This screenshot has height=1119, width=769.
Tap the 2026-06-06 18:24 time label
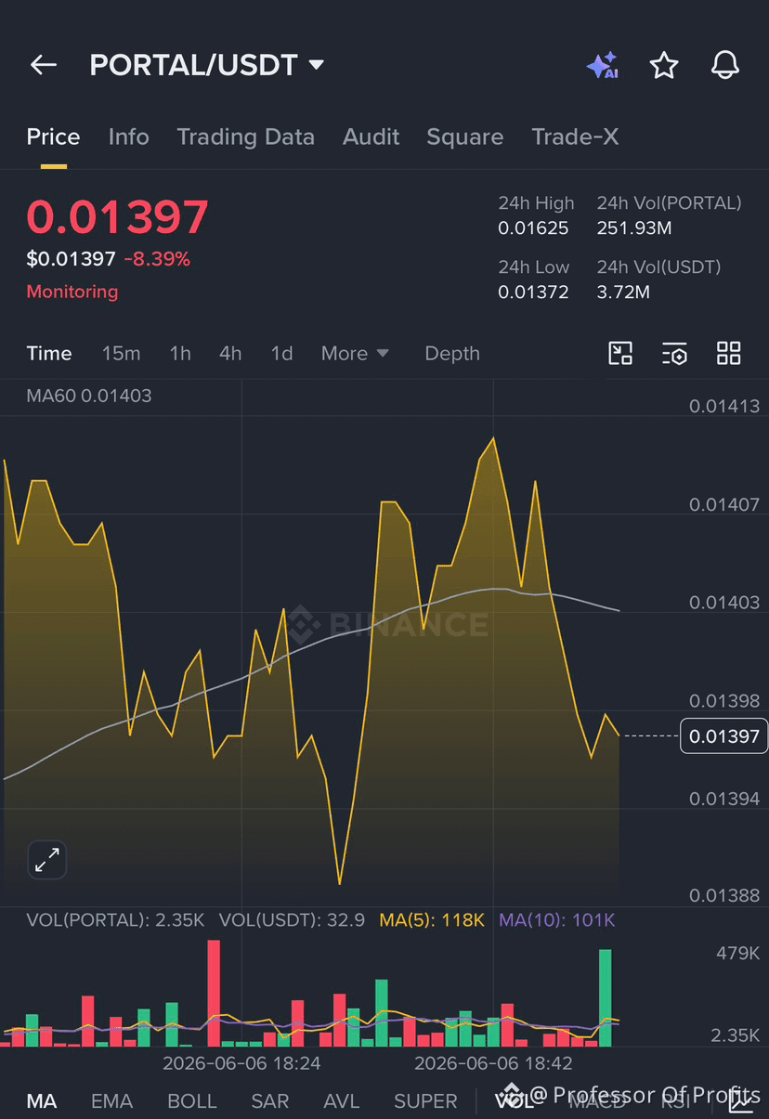pyautogui.click(x=241, y=1063)
